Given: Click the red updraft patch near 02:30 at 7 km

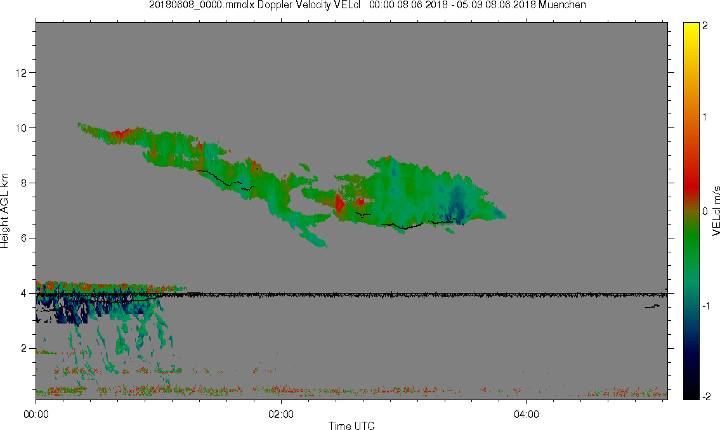Looking at the screenshot, I should coord(340,204).
